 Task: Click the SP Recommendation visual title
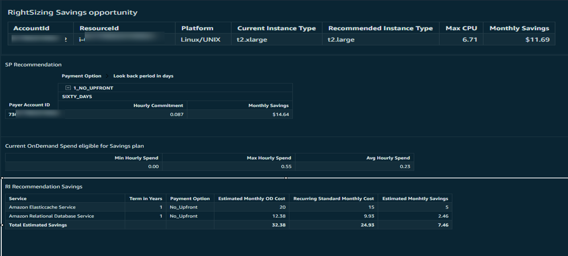[33, 65]
